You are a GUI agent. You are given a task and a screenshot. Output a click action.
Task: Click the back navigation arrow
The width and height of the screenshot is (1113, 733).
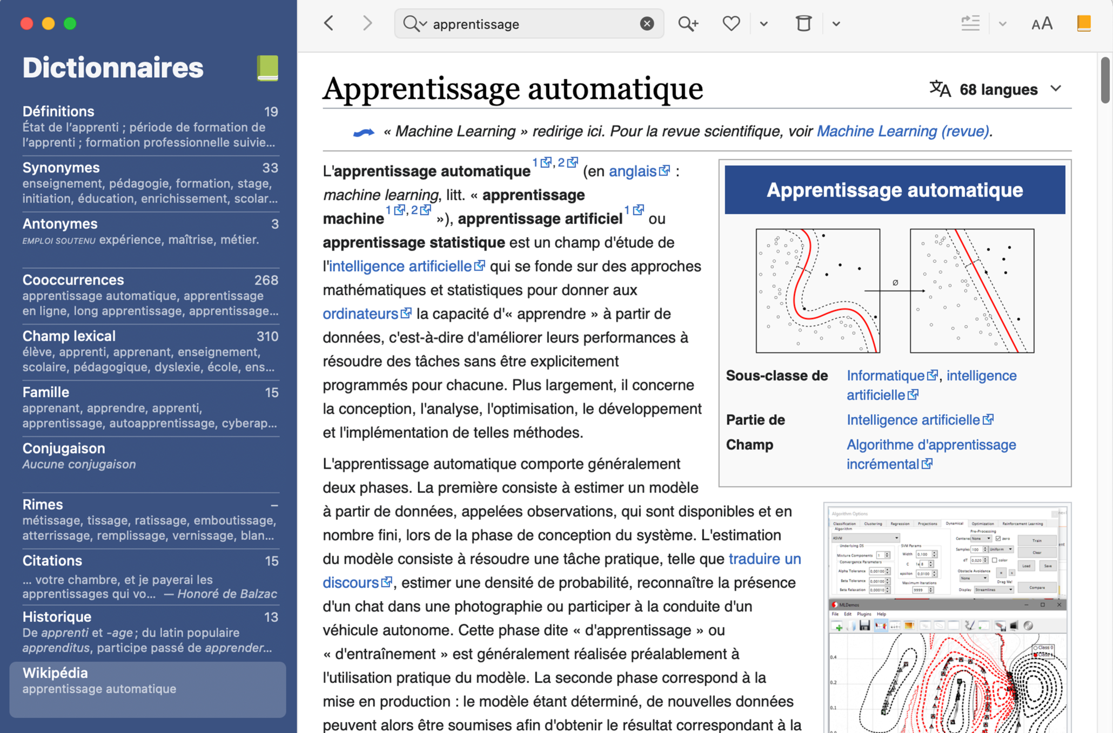[329, 23]
